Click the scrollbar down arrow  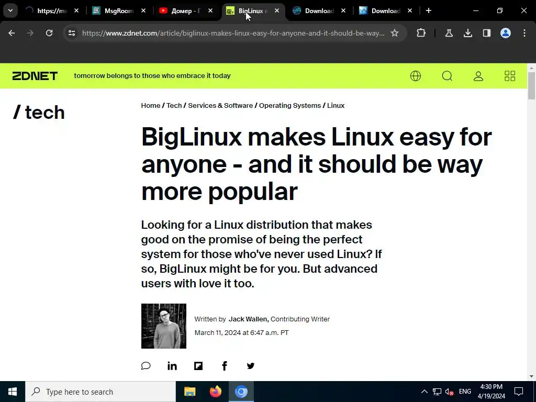pyautogui.click(x=531, y=377)
